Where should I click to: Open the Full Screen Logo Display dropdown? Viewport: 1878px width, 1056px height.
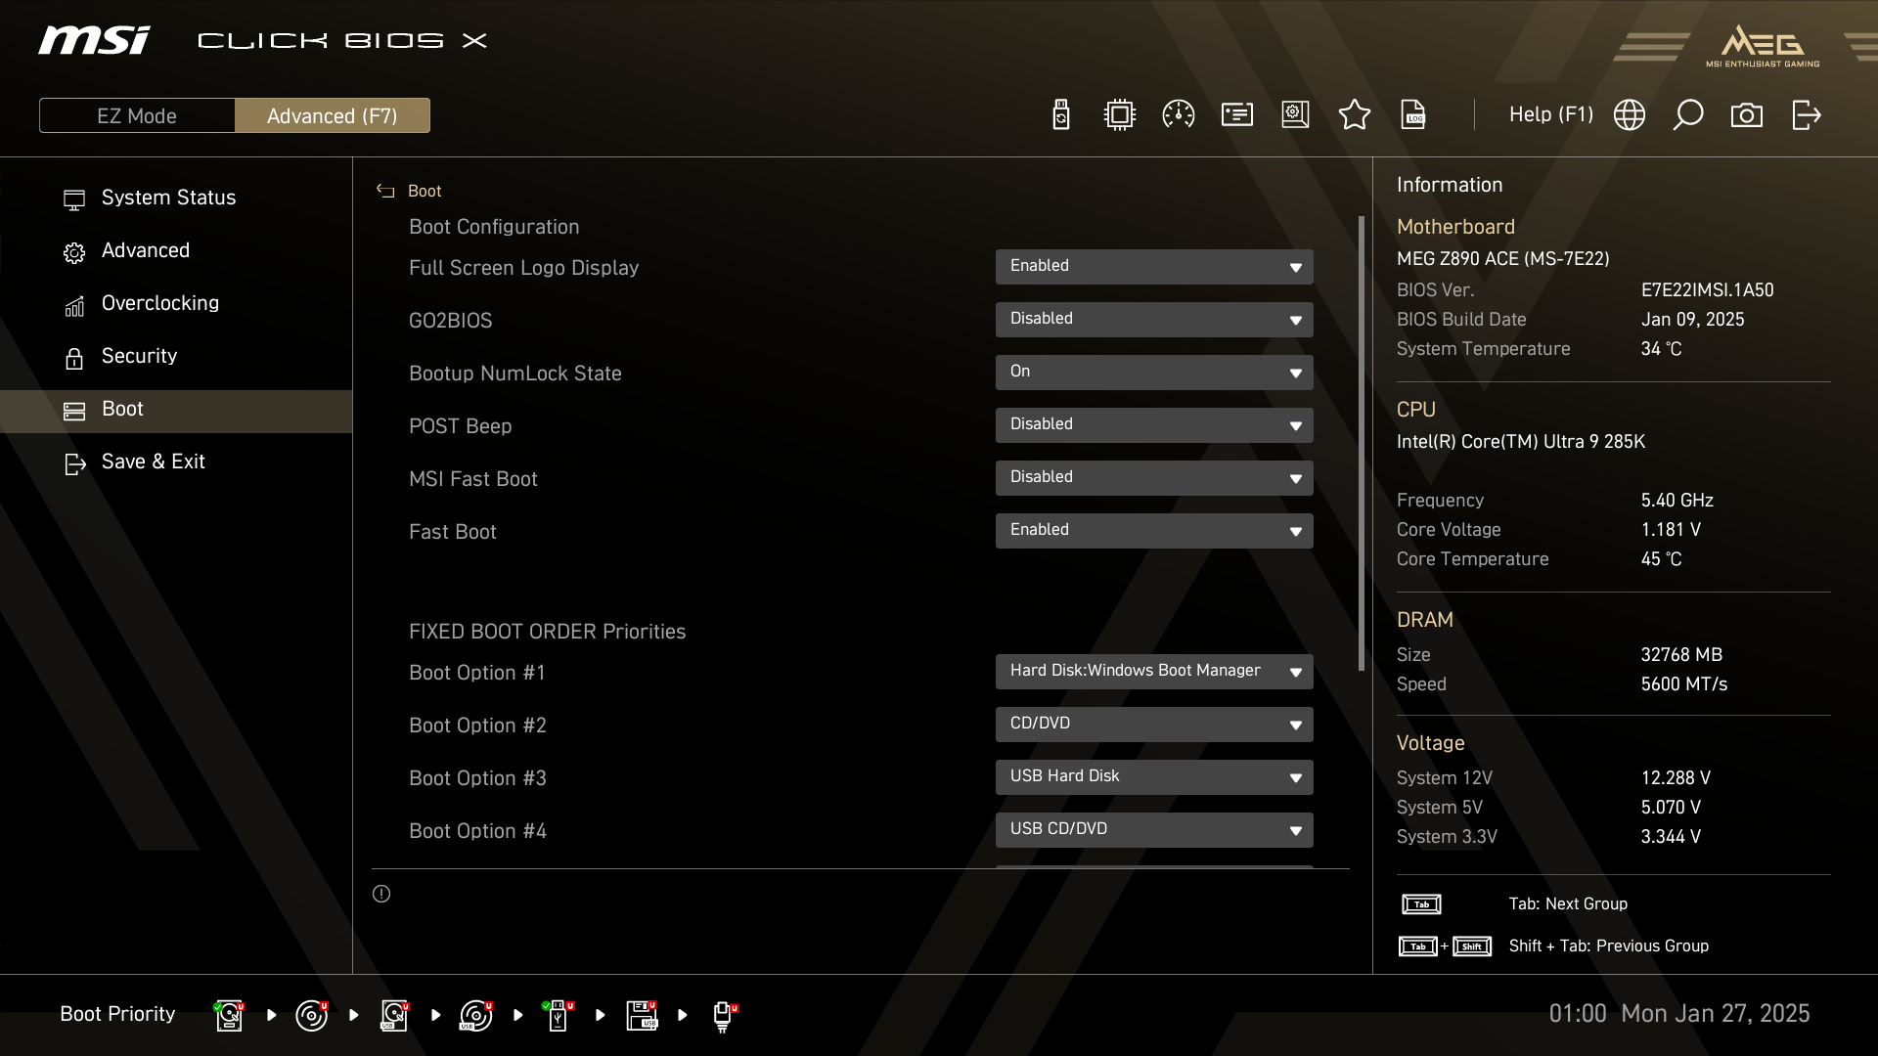pyautogui.click(x=1154, y=267)
